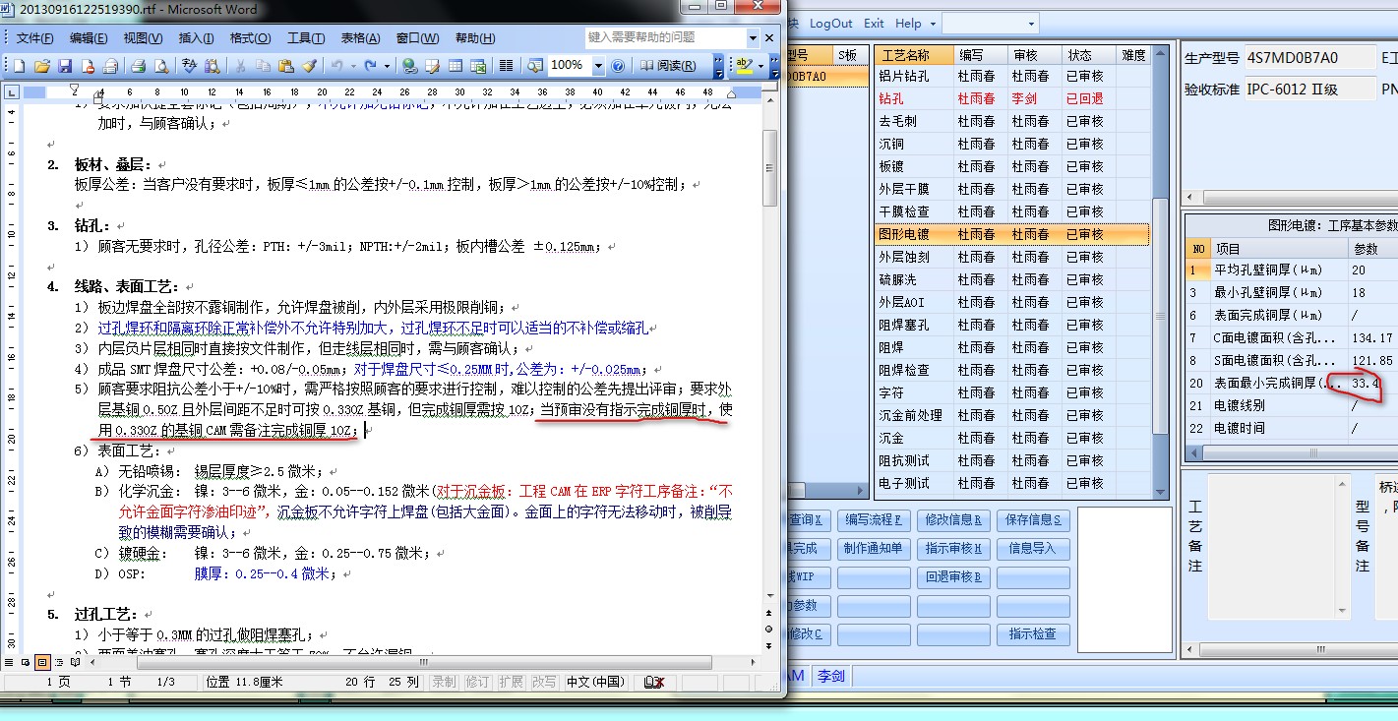Toggle 扩展 extend selection in status bar

click(x=511, y=682)
